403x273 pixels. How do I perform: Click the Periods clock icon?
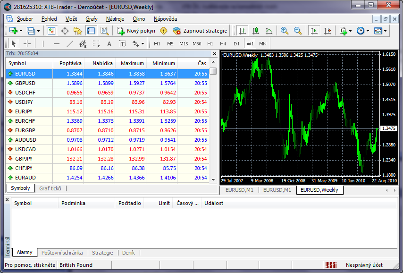(x=361, y=31)
